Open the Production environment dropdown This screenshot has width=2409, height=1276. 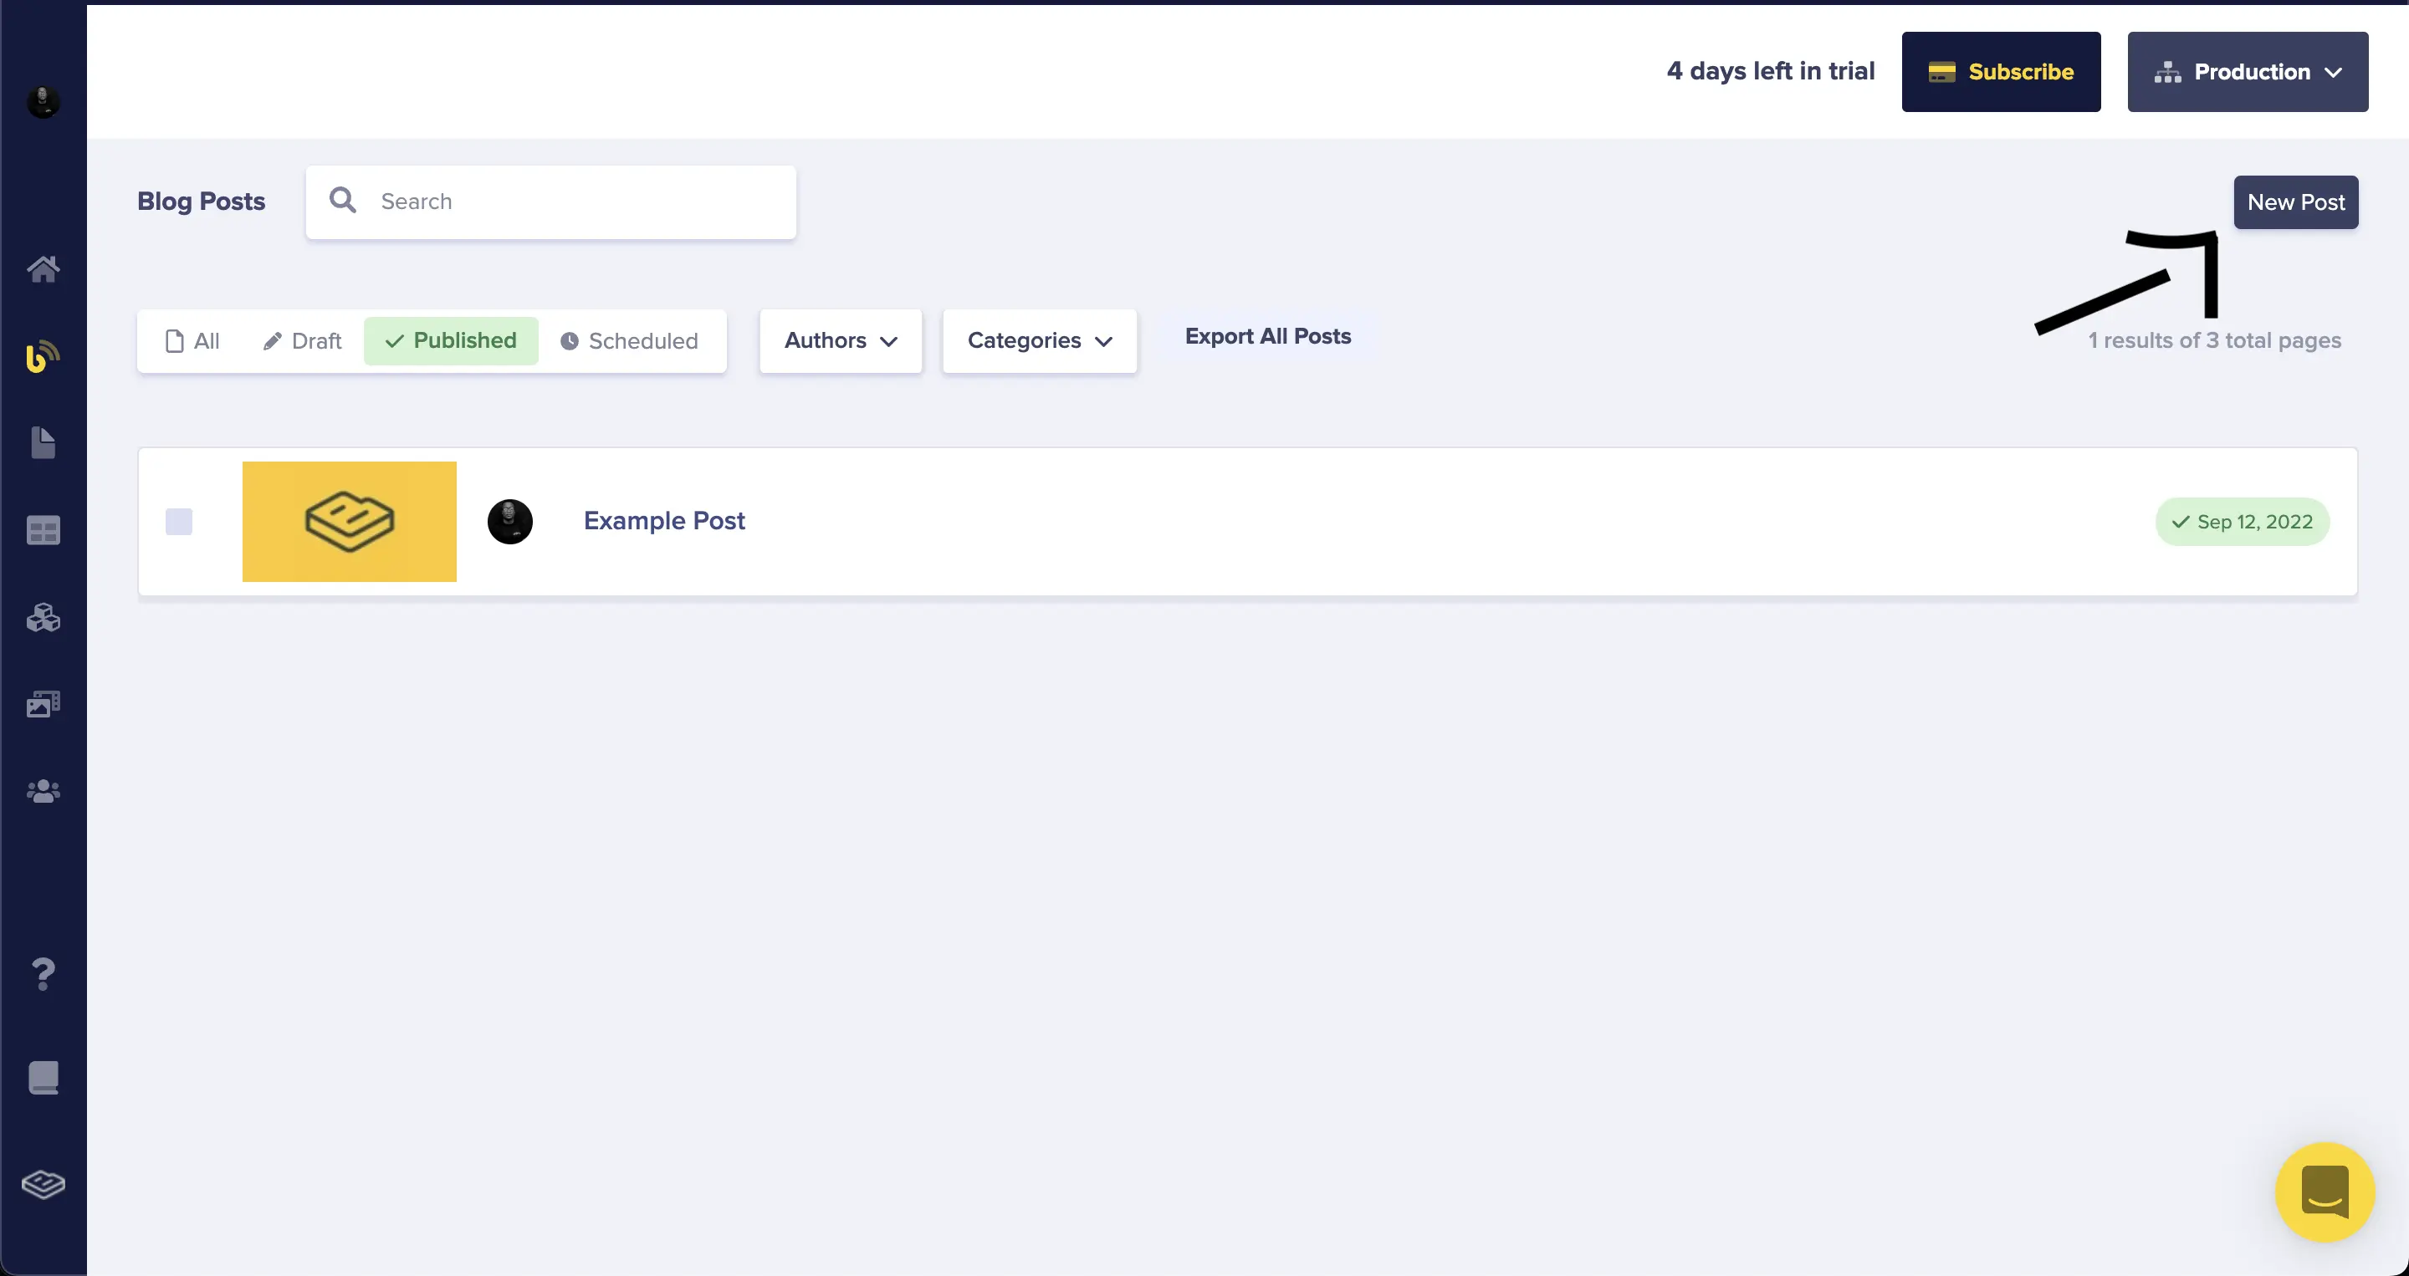tap(2248, 72)
